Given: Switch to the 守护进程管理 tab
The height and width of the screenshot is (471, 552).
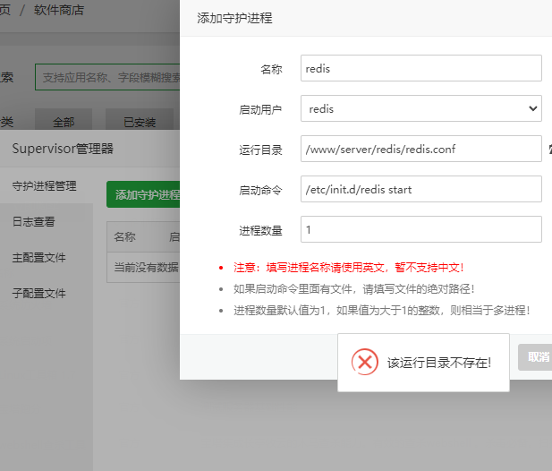Looking at the screenshot, I should [x=45, y=185].
